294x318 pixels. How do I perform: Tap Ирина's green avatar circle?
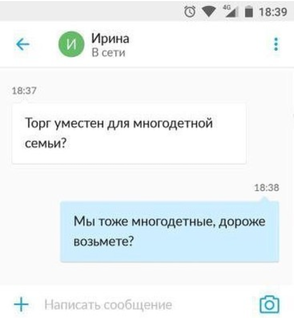(x=71, y=44)
